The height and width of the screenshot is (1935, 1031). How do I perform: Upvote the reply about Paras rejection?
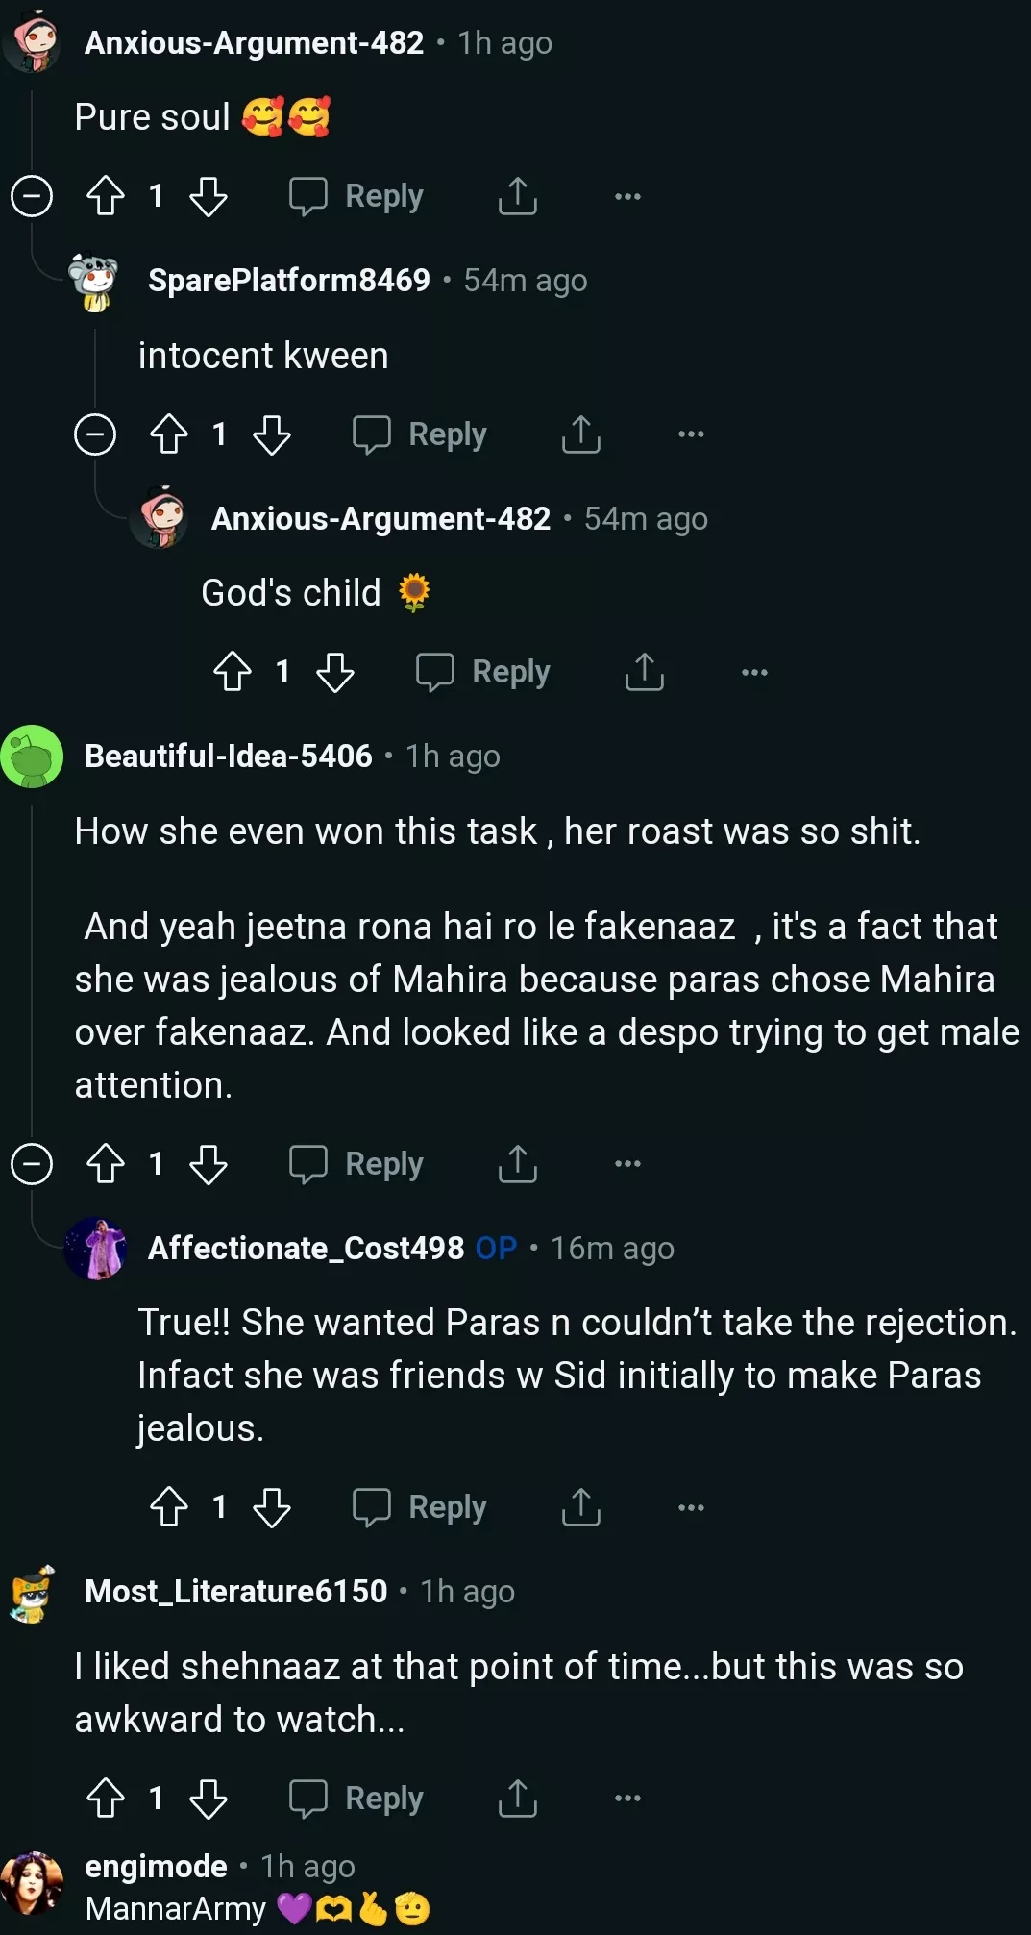[169, 1506]
